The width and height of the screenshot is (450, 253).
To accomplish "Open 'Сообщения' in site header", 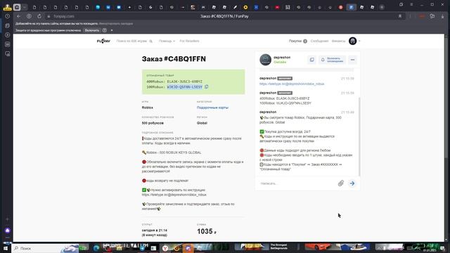I will [x=319, y=41].
